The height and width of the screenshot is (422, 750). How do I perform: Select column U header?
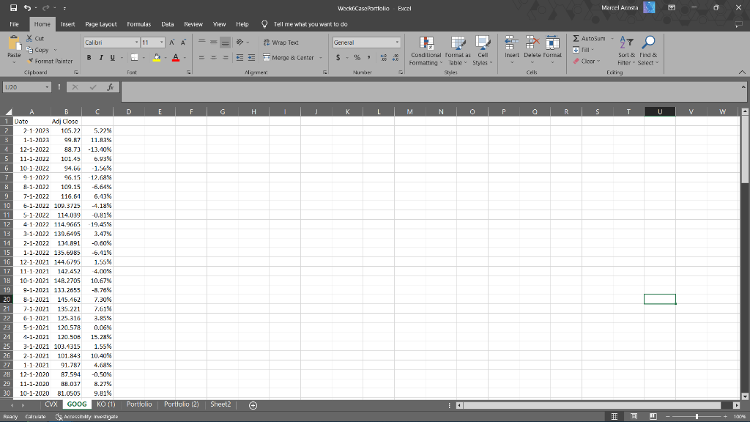[660, 111]
